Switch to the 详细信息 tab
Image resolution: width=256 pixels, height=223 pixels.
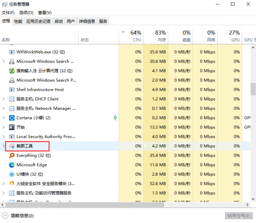click(x=87, y=21)
